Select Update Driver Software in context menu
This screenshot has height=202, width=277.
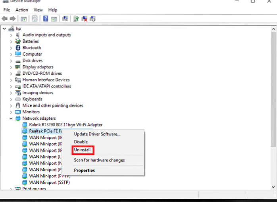tap(97, 134)
